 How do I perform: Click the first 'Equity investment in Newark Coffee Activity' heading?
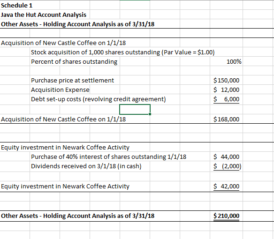pyautogui.click(x=65, y=148)
